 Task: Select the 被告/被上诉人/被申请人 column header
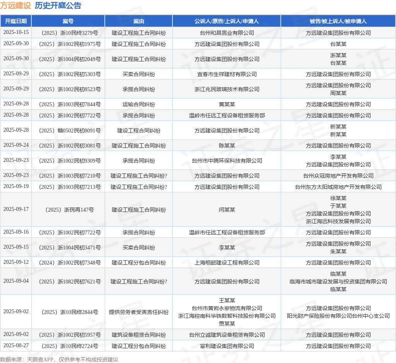pos(338,21)
